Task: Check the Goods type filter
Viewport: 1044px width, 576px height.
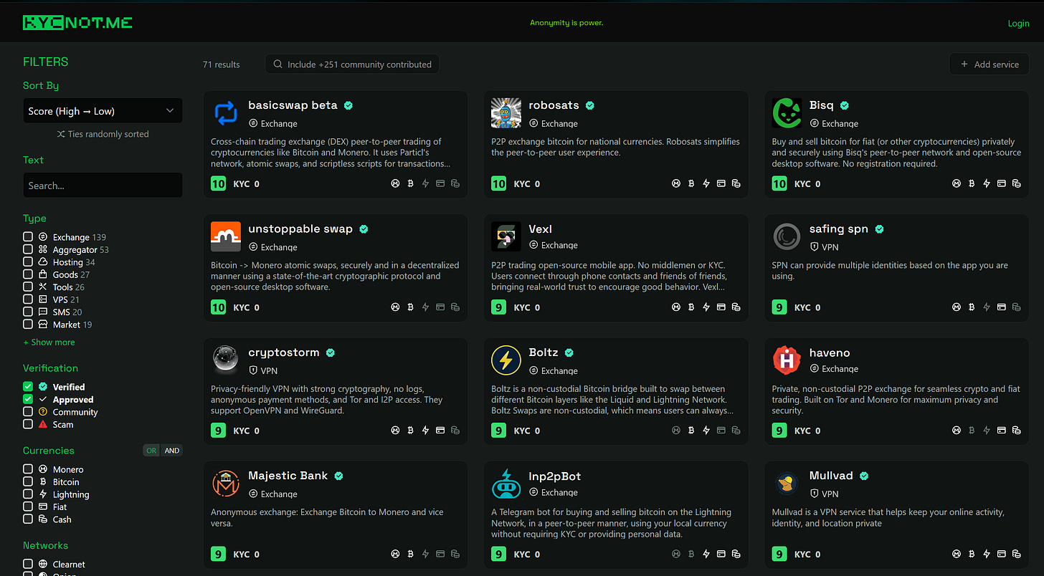Action: point(28,274)
